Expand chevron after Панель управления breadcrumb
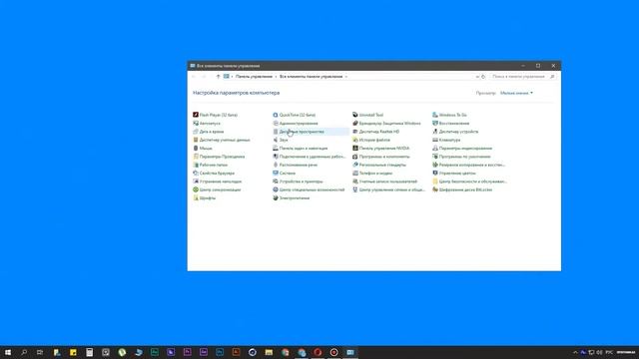This screenshot has height=359, width=639. click(276, 77)
